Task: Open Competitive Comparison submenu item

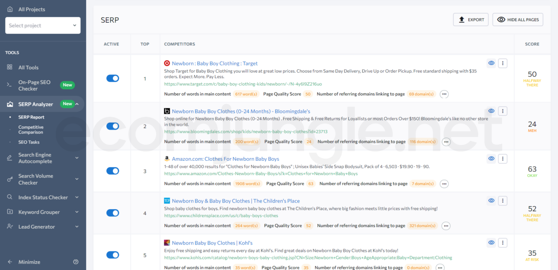Action: [x=31, y=130]
